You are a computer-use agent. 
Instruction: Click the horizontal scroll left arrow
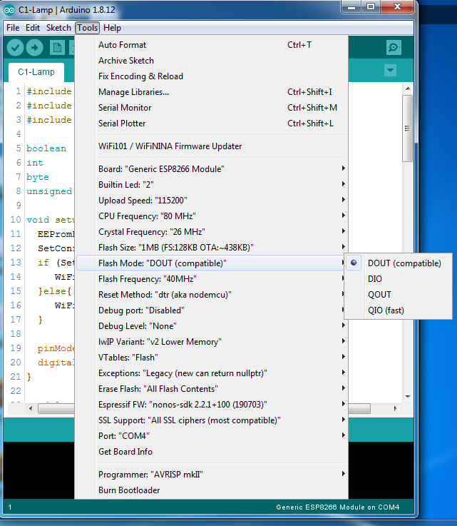coord(31,408)
